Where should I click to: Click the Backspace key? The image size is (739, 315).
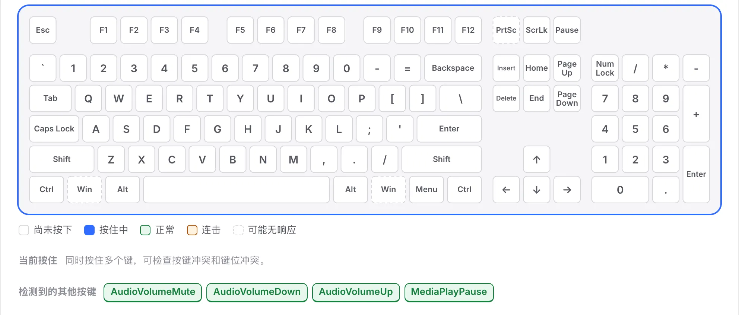[453, 68]
